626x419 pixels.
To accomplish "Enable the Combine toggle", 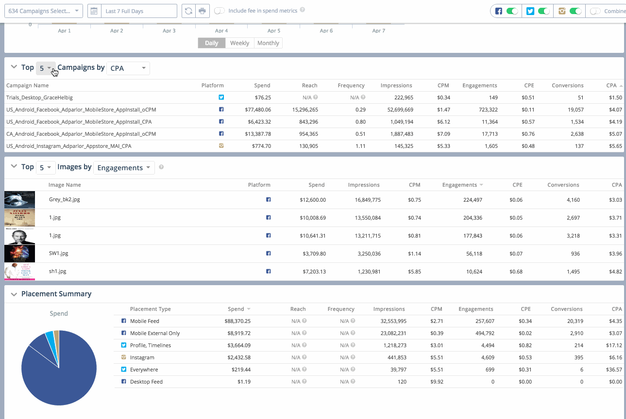I will click(x=595, y=11).
